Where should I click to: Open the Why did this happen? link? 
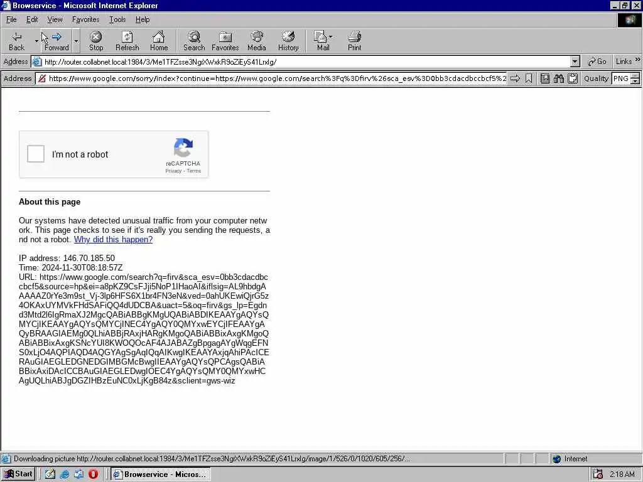pyautogui.click(x=113, y=239)
